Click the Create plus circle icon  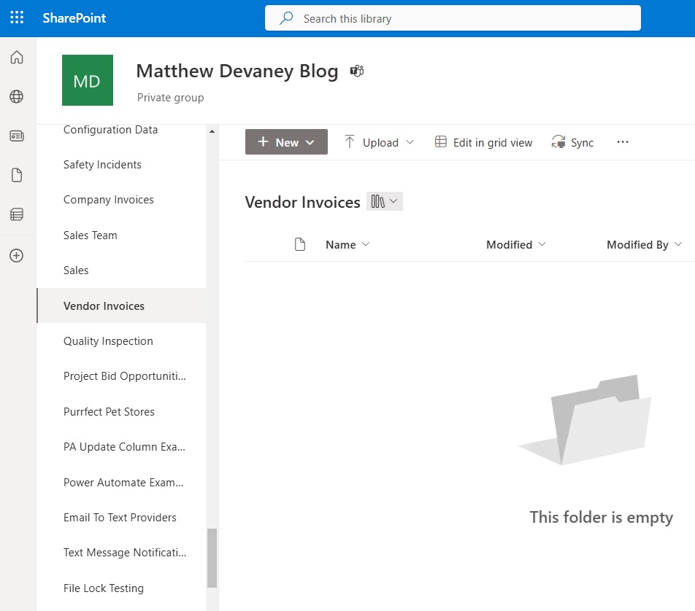coord(17,255)
